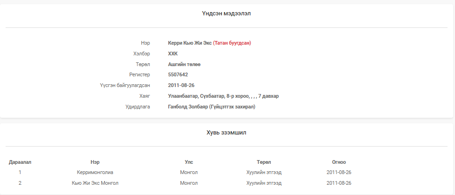Sort by the "Дараалал" column header
455x195 pixels.
tap(20, 162)
